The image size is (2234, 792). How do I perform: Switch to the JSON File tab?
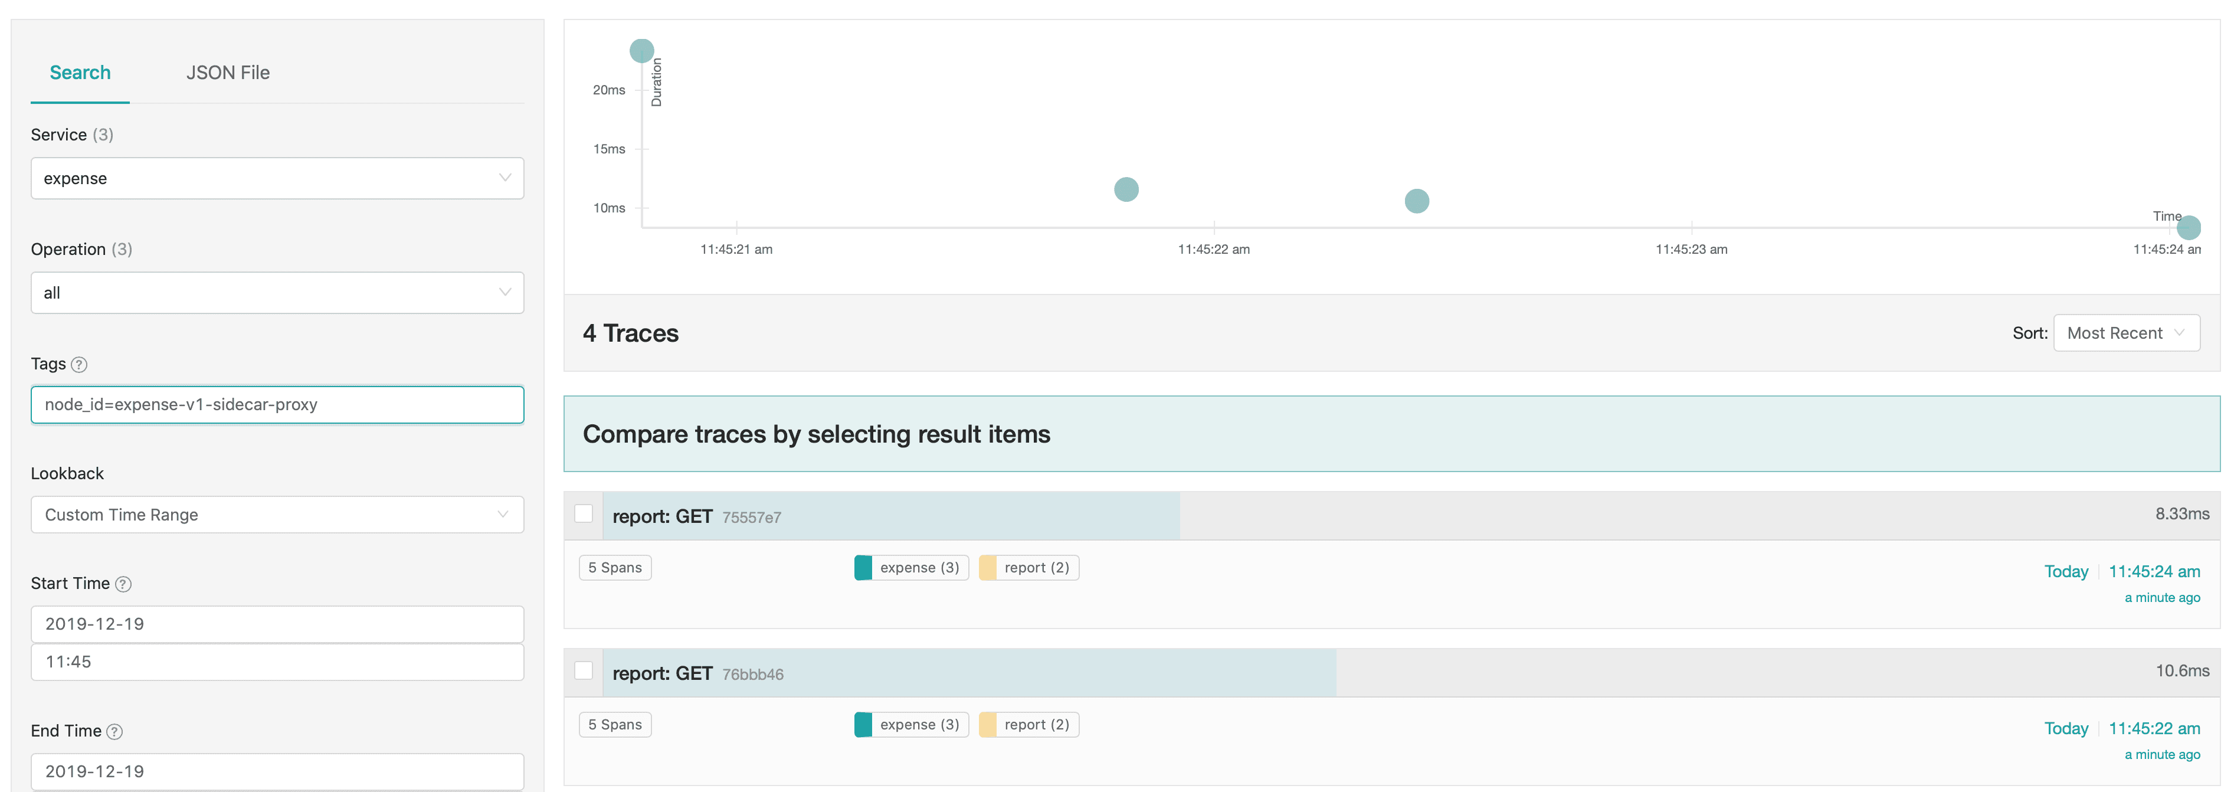(227, 73)
